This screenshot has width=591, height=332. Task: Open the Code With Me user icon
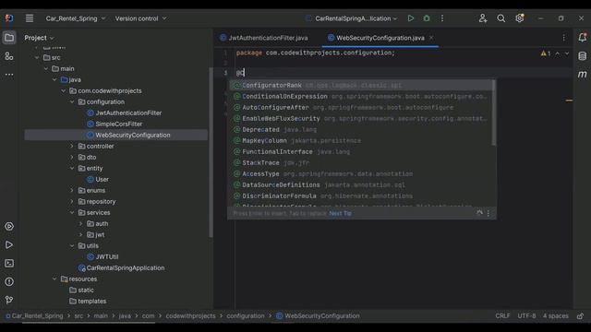[x=483, y=18]
